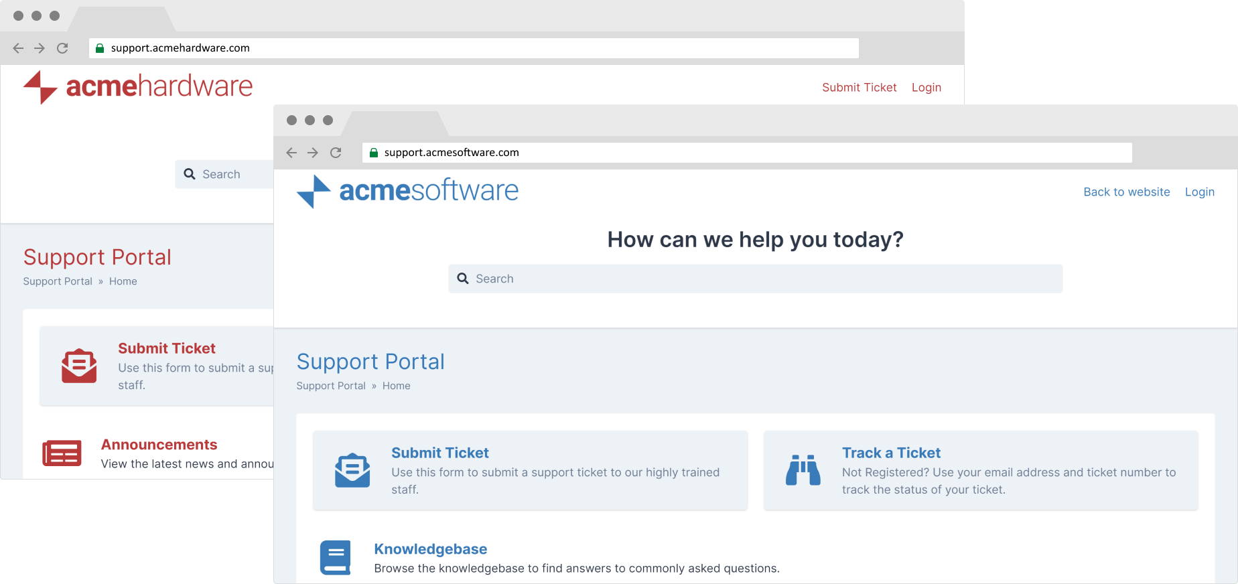Click Home in the acmesoftware breadcrumb

(x=396, y=386)
